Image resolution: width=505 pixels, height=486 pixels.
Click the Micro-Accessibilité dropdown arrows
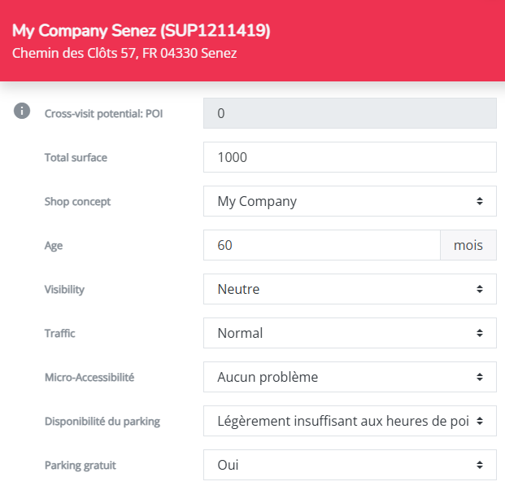click(x=480, y=377)
